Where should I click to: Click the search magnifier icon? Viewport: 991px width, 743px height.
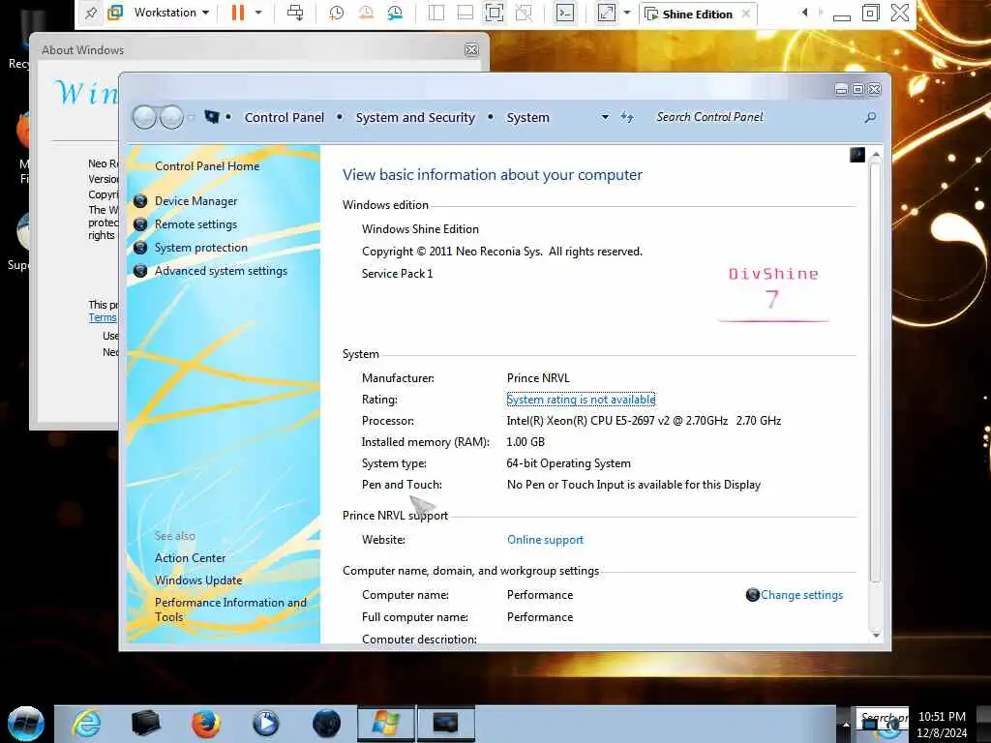pos(870,117)
